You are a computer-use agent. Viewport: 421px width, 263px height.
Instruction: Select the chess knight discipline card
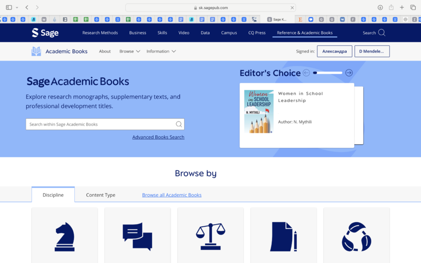pos(64,235)
